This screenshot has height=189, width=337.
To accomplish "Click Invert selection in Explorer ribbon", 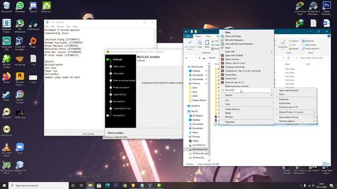I will tap(310, 49).
